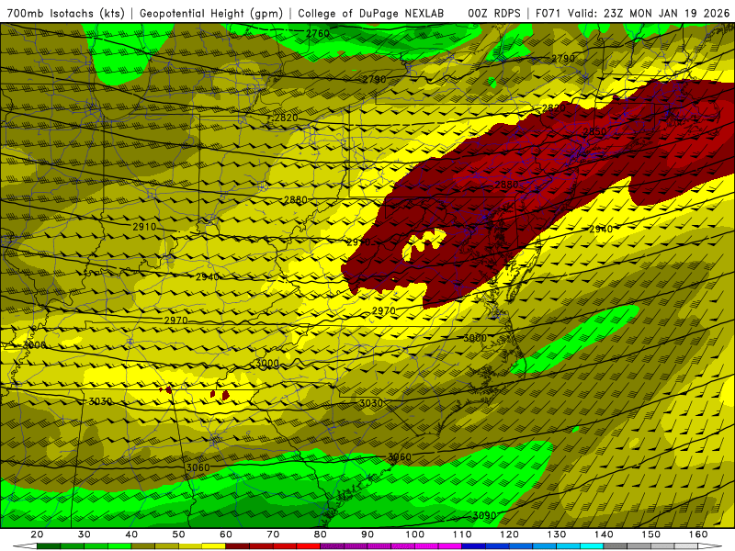Pick the dark maroon swatch in the color bar

[238, 545]
